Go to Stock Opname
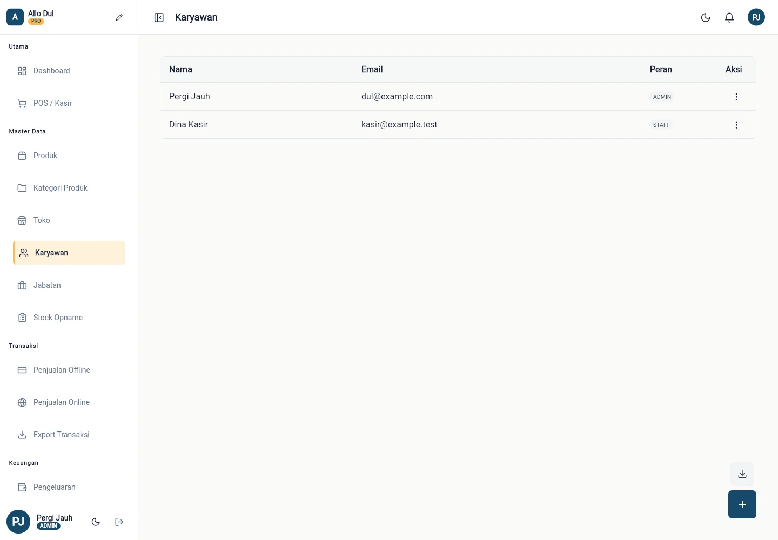Image resolution: width=778 pixels, height=540 pixels. point(69,318)
